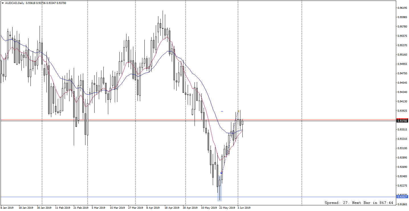Click the 0.93310 price axis label
Screen dimensions: 409x211
pyautogui.click(x=402, y=139)
